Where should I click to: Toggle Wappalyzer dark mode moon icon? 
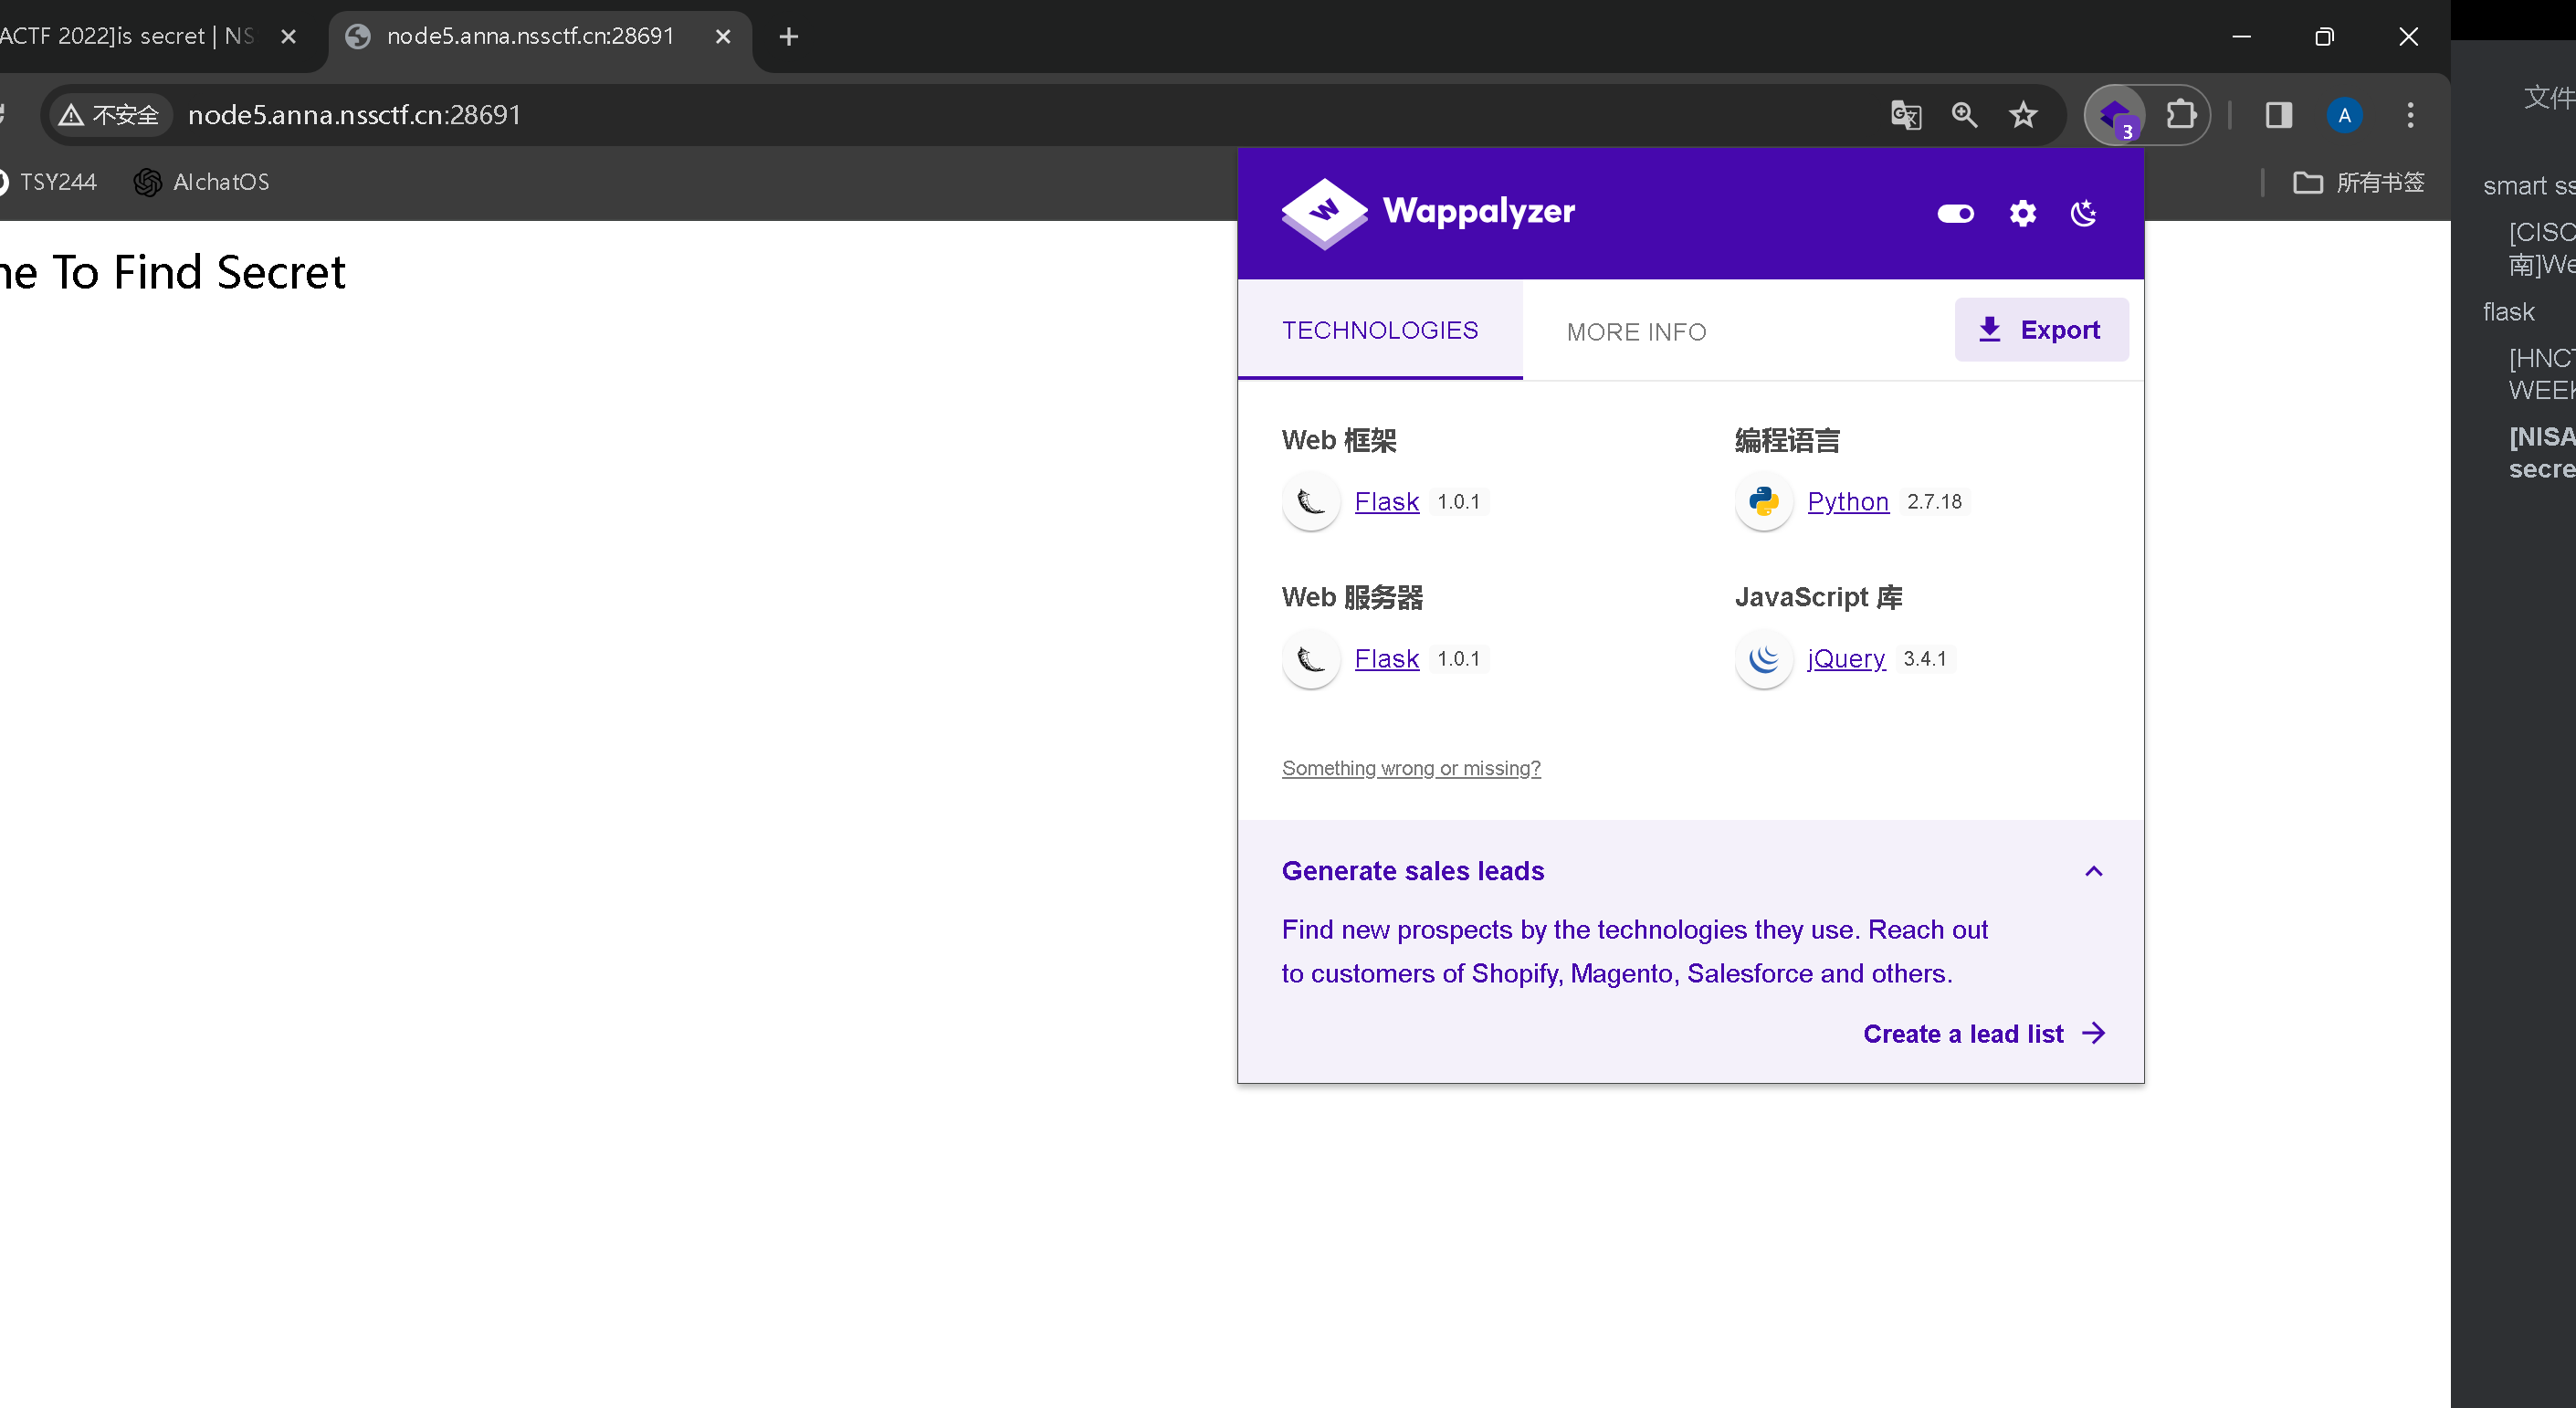(x=2084, y=213)
